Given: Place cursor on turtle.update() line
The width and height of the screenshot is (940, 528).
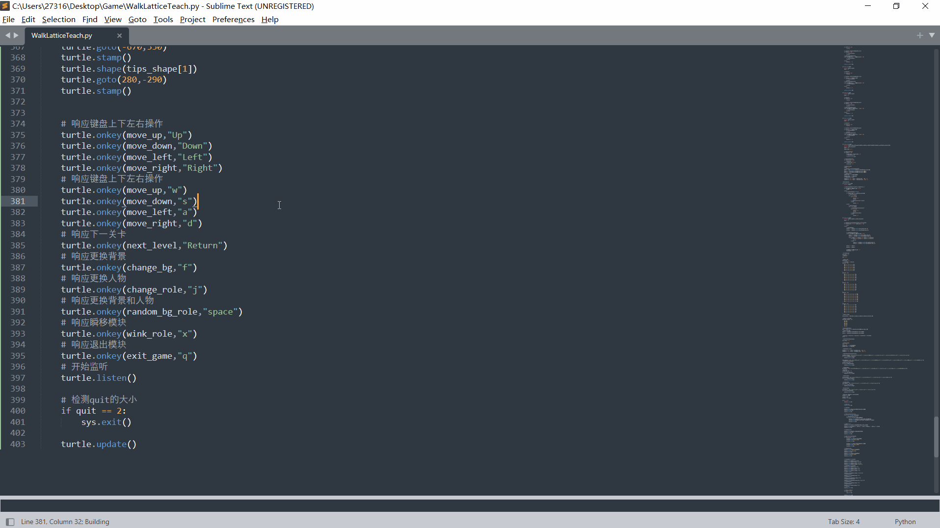Looking at the screenshot, I should click(x=99, y=444).
